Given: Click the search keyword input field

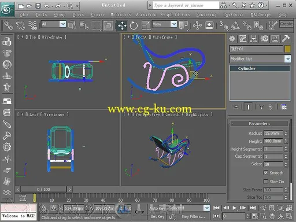Looking at the screenshot, I should point(186,5).
